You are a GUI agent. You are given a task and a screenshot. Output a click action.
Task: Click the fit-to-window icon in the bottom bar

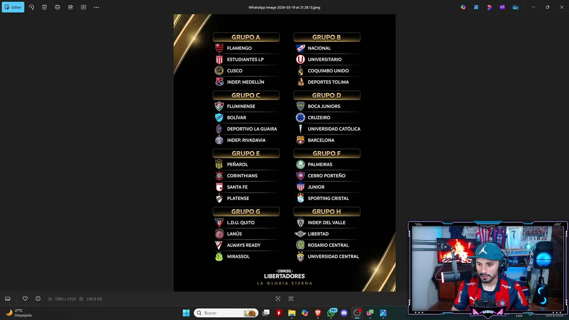pos(278,299)
